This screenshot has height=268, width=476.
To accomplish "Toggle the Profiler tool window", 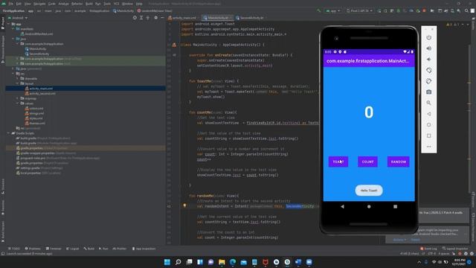I will 120,249.
